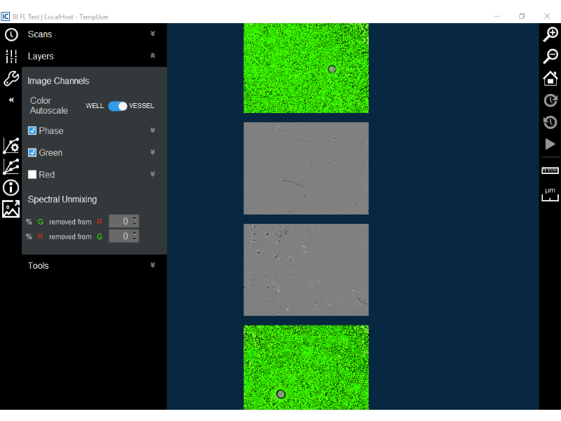Expand the Phase channel options chevron

tap(153, 131)
